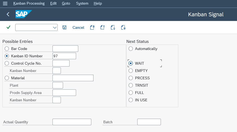Open the Kanban Processing menu
The height and width of the screenshot is (132, 237).
[29, 3]
